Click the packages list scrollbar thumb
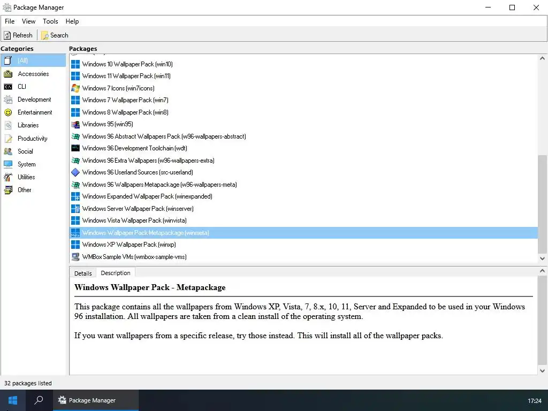 click(x=543, y=204)
